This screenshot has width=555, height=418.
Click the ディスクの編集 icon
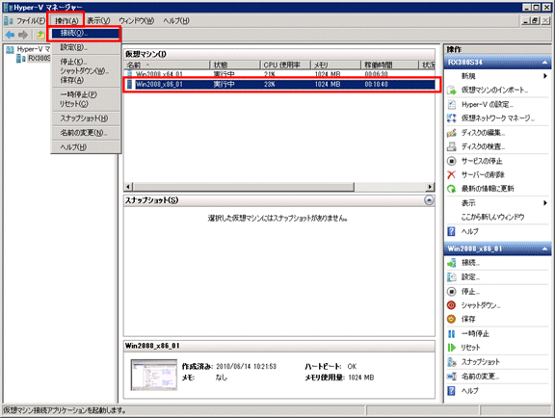click(x=452, y=133)
